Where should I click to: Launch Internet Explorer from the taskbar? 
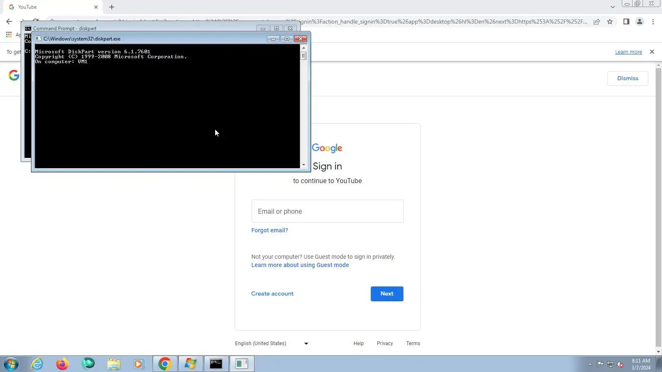pyautogui.click(x=37, y=364)
